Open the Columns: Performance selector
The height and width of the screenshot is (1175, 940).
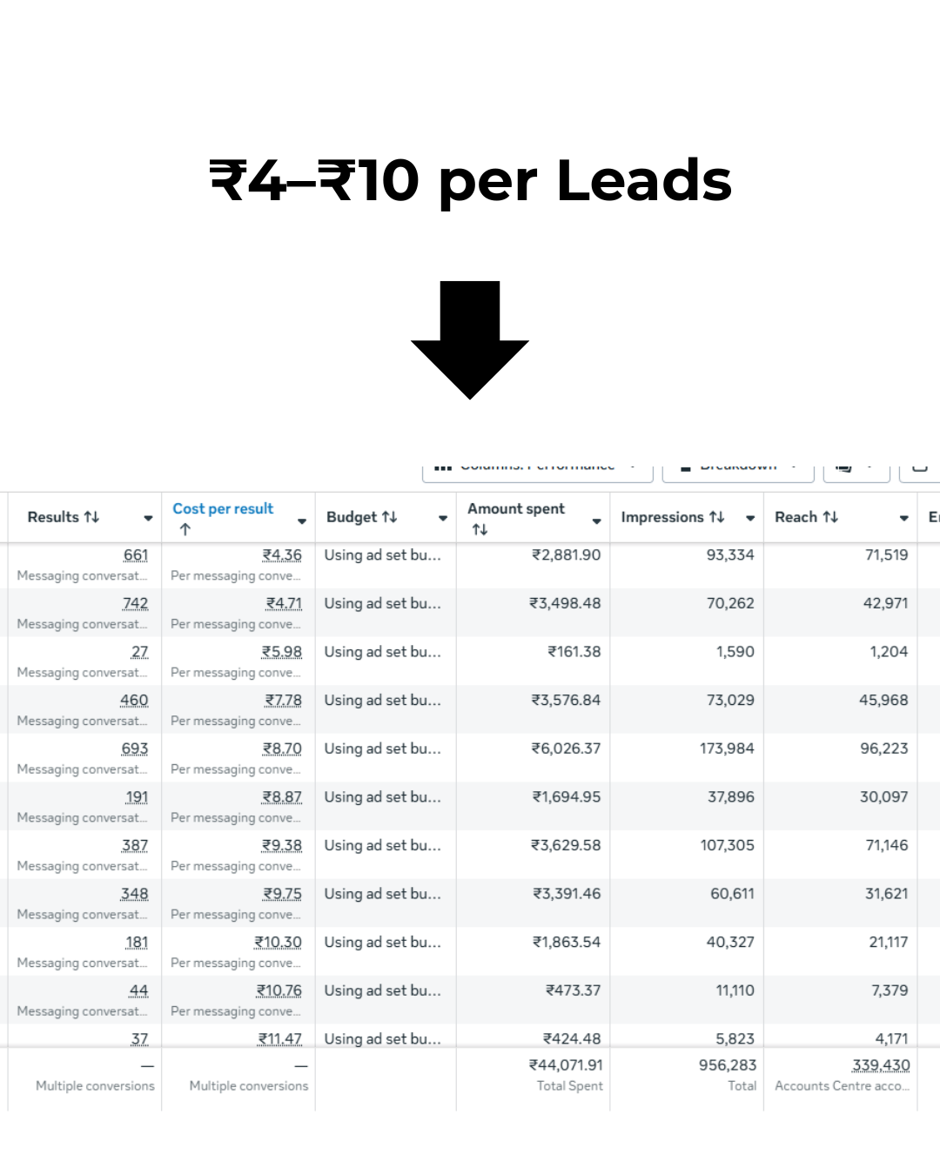537,467
